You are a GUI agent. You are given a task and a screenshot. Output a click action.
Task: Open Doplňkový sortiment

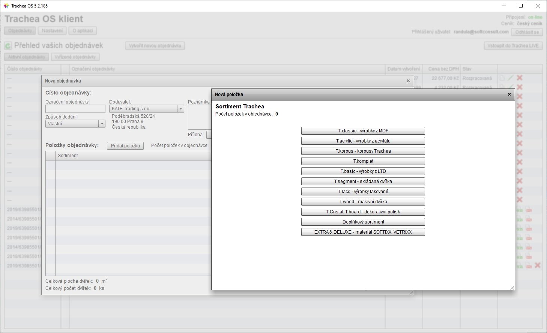point(363,222)
